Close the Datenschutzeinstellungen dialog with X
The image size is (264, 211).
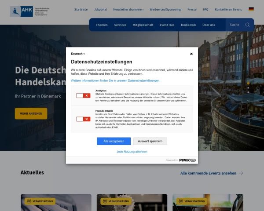191,54
